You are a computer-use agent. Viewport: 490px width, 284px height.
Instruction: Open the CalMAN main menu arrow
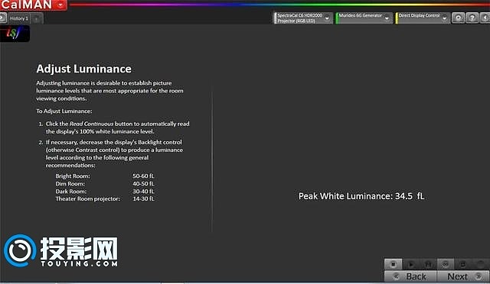click(x=60, y=5)
